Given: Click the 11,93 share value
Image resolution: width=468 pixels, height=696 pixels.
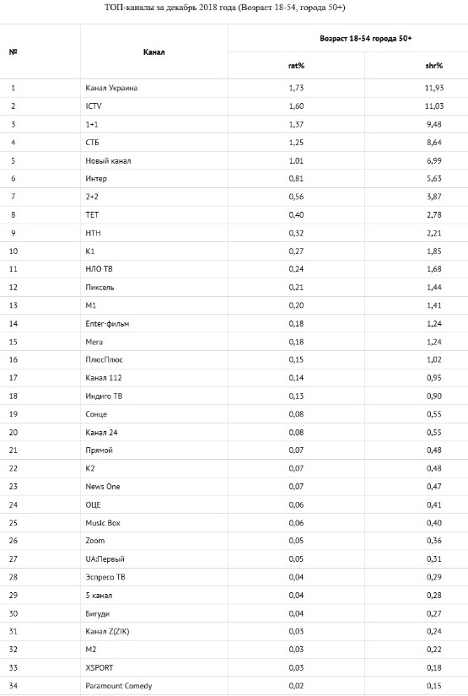Looking at the screenshot, I should pos(433,88).
